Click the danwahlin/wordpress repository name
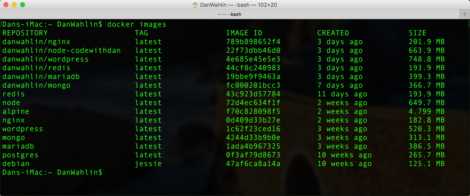The image size is (470, 196). pos(46,59)
